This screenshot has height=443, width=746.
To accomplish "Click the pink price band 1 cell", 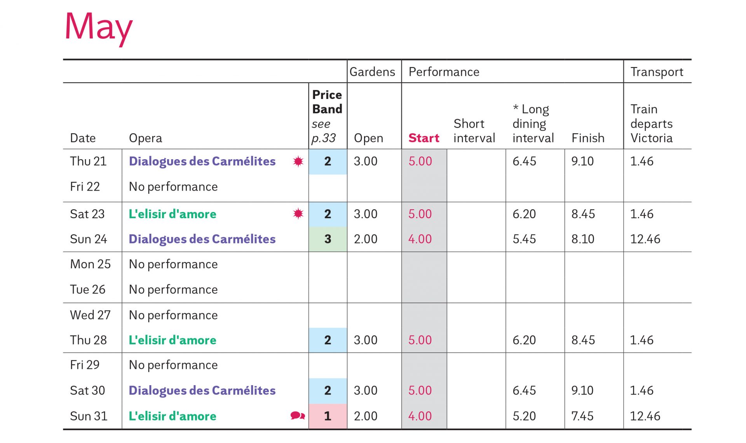I will [x=328, y=416].
